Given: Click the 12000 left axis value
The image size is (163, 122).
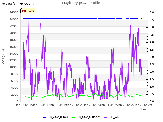Looking at the screenshot, I should point(14,60).
